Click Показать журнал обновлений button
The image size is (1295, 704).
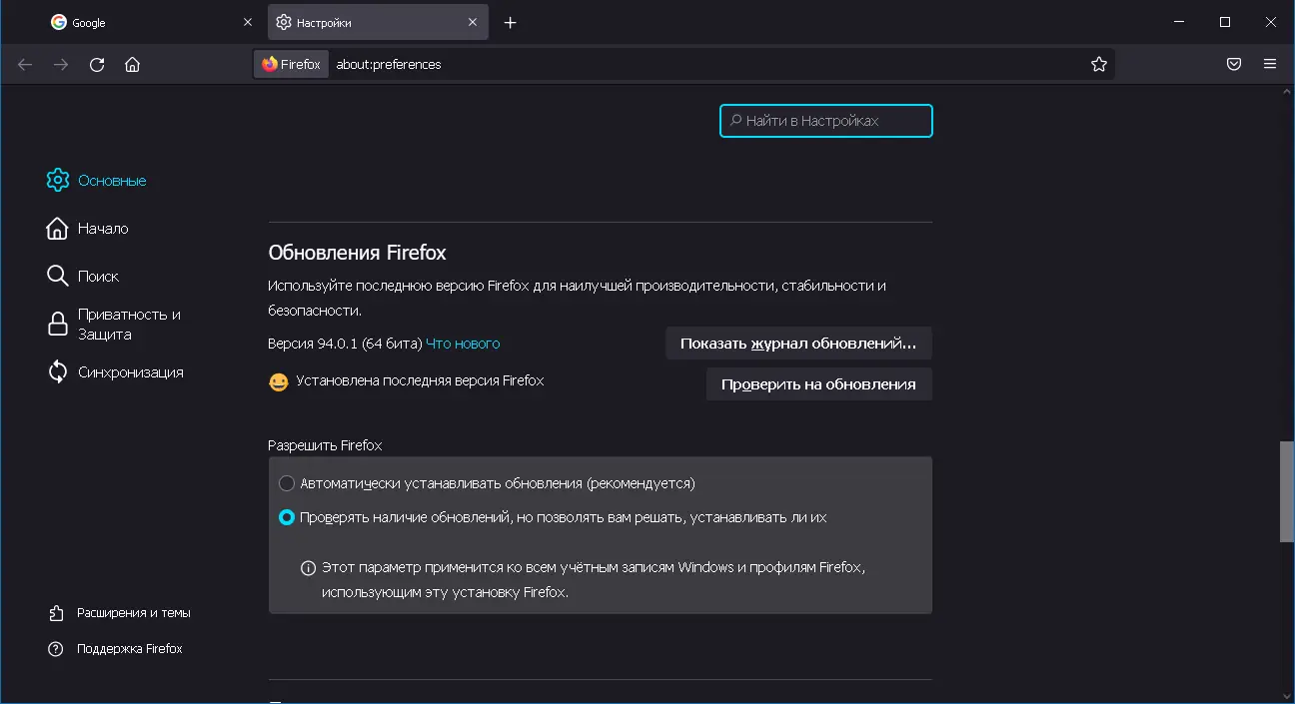point(797,344)
